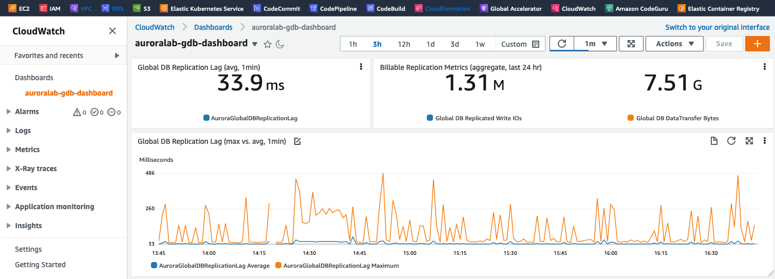The image size is (775, 279).
Task: Enter dashboard full screen mode
Action: pyautogui.click(x=631, y=44)
